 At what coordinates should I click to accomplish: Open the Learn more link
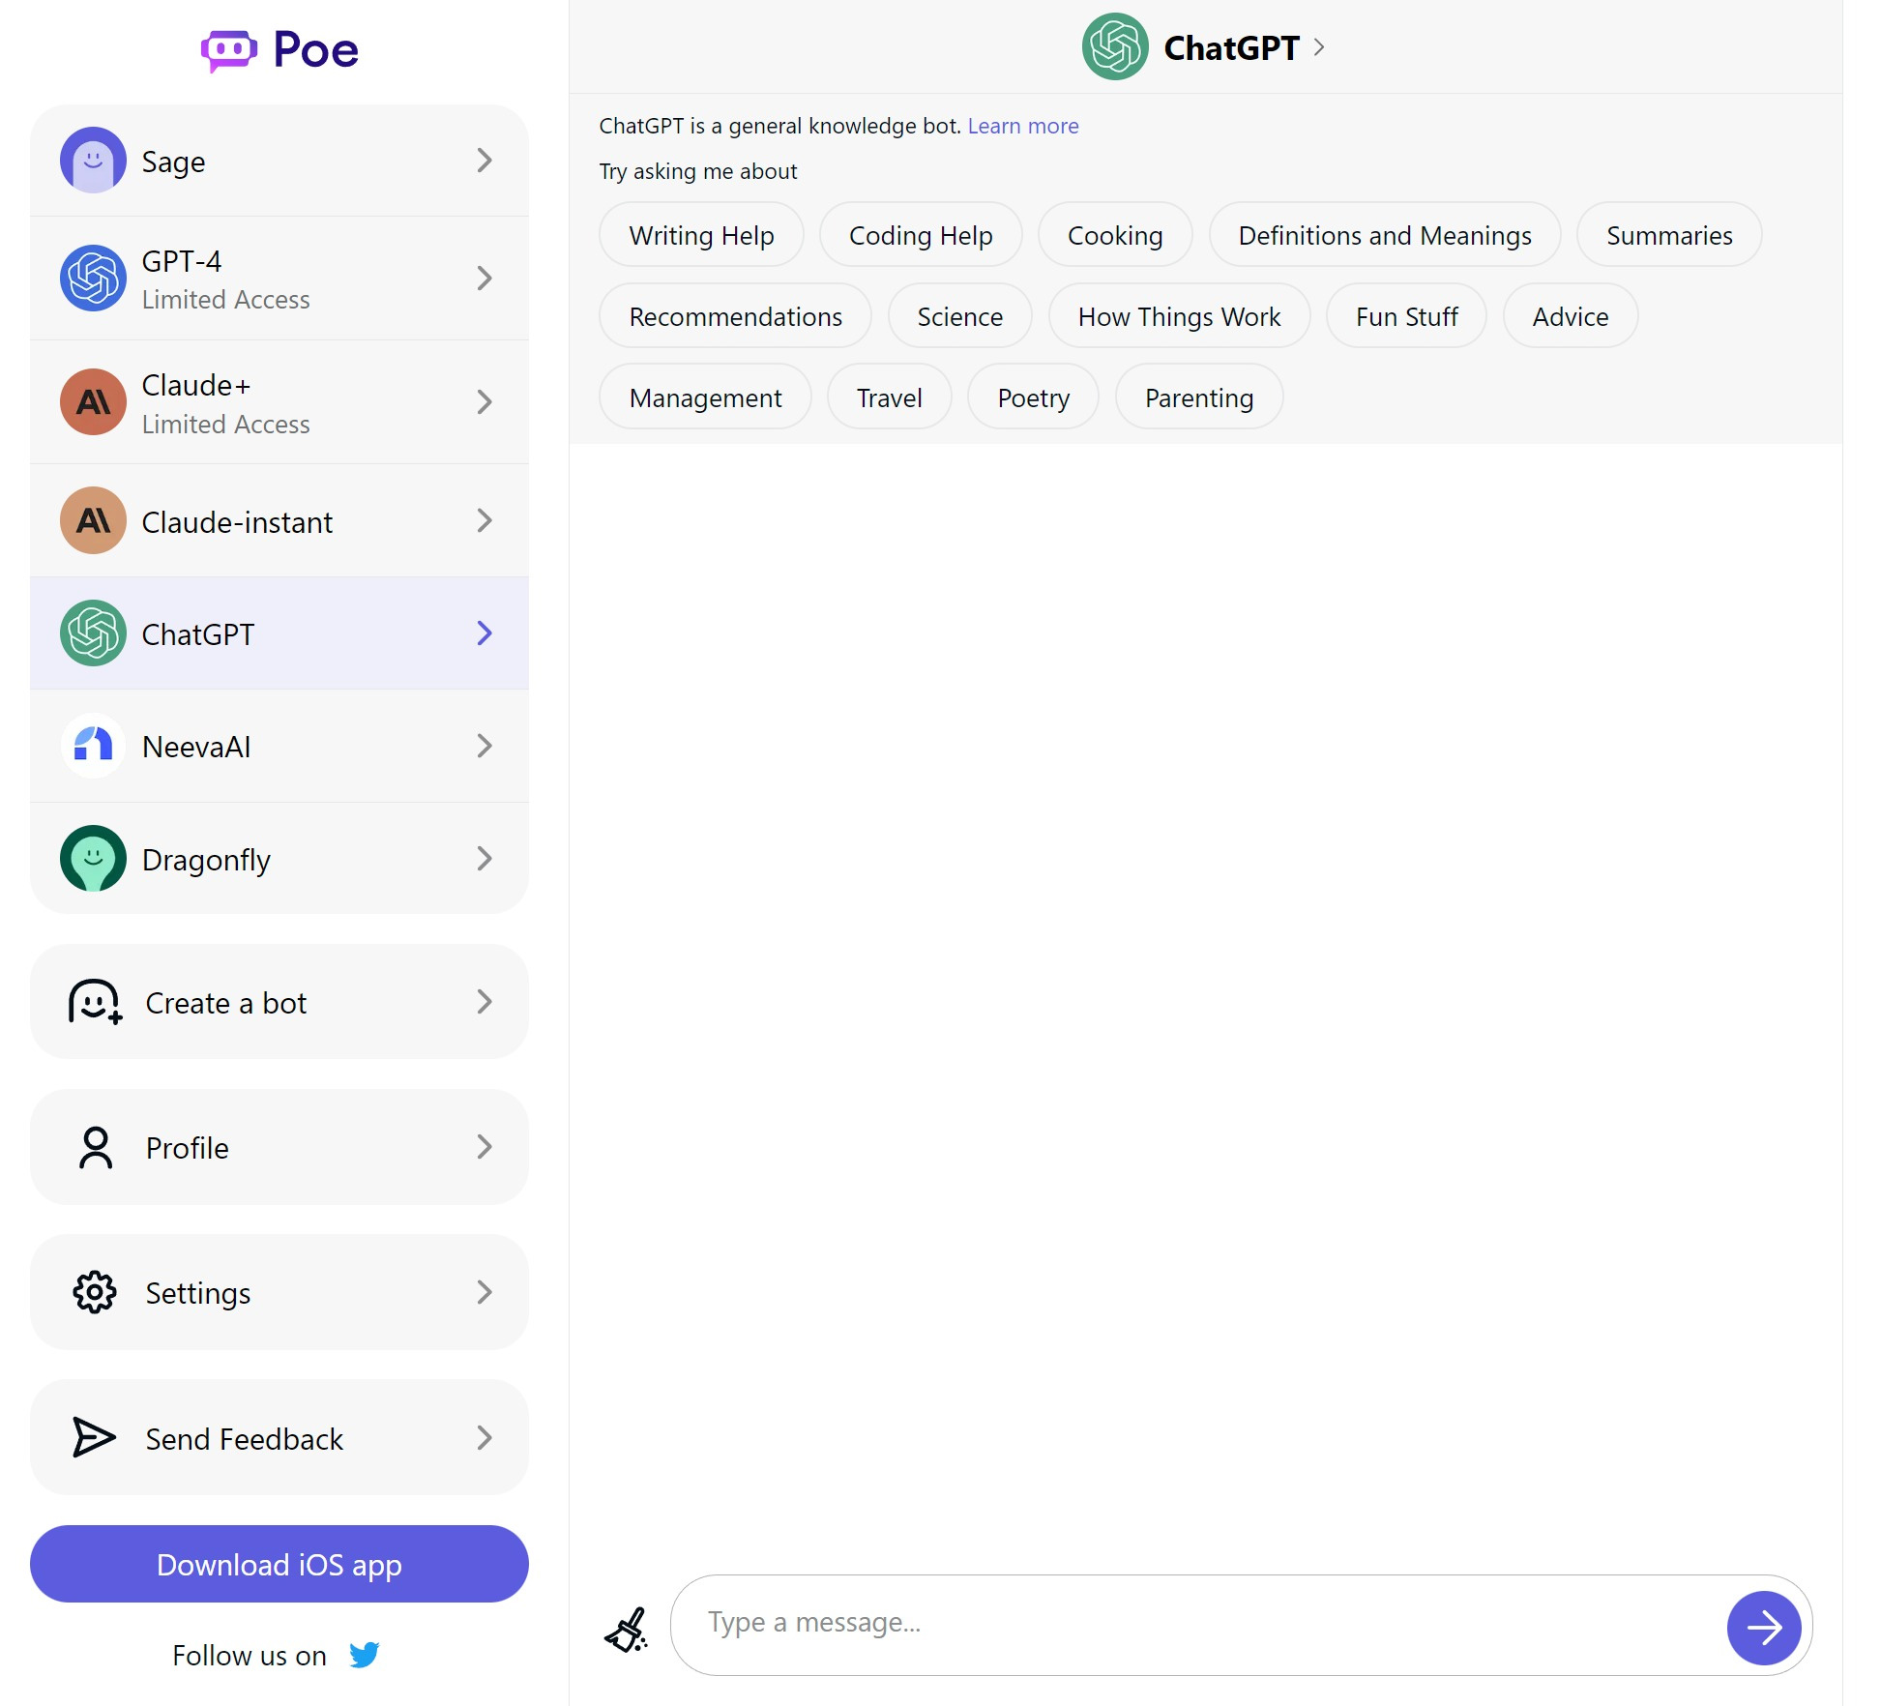pyautogui.click(x=1022, y=126)
